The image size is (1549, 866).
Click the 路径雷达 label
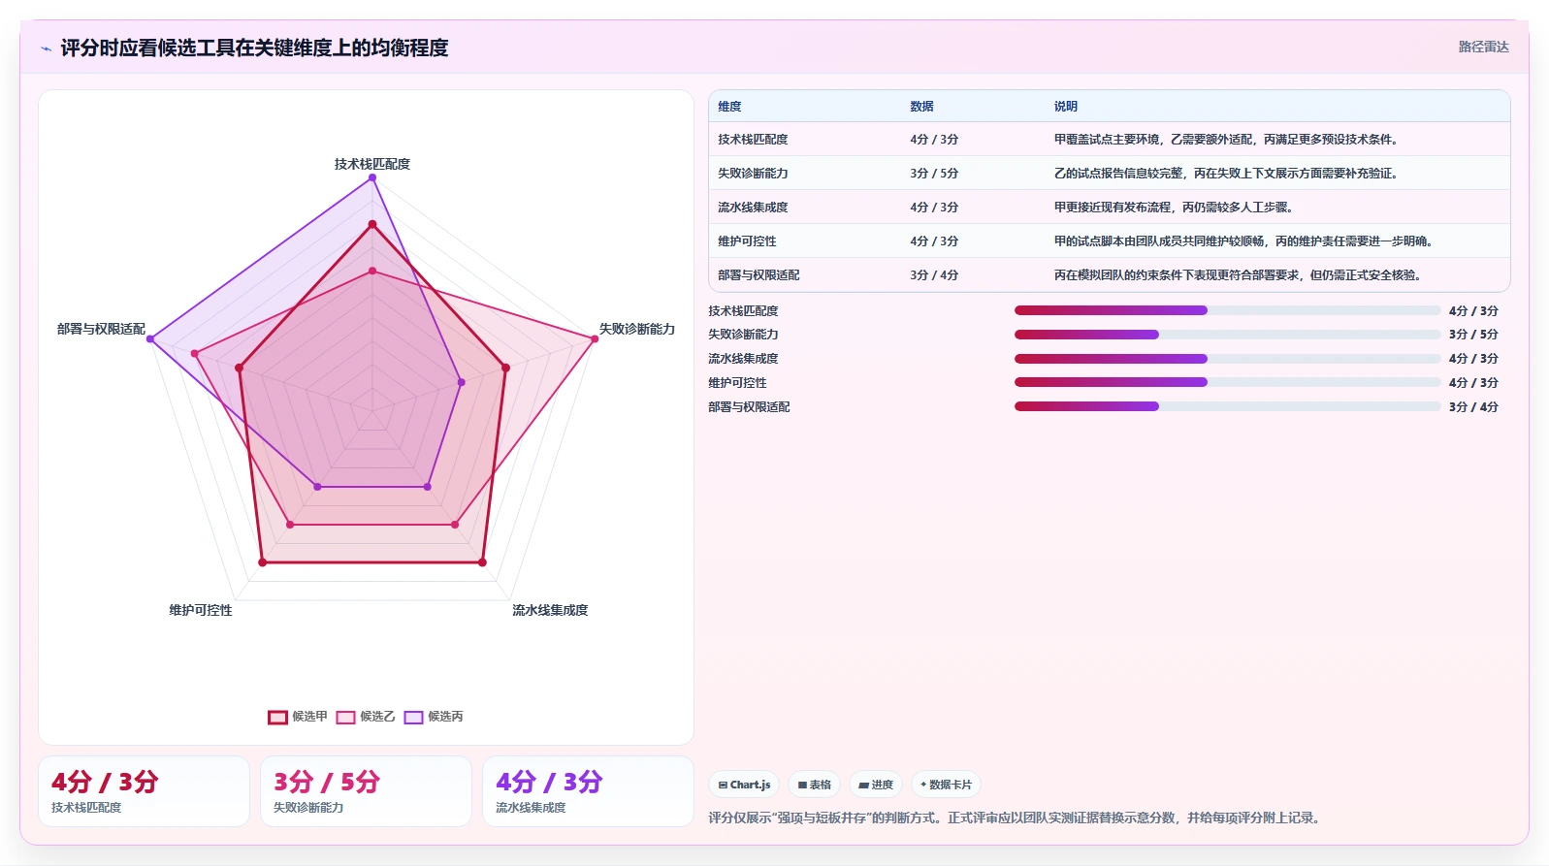tap(1484, 47)
